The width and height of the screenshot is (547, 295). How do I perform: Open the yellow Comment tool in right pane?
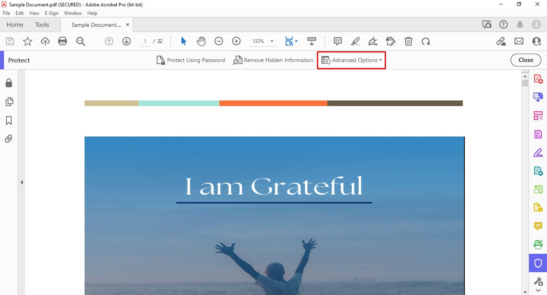pos(538,226)
